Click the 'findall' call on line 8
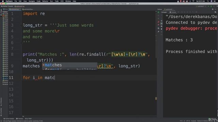 [95, 54]
